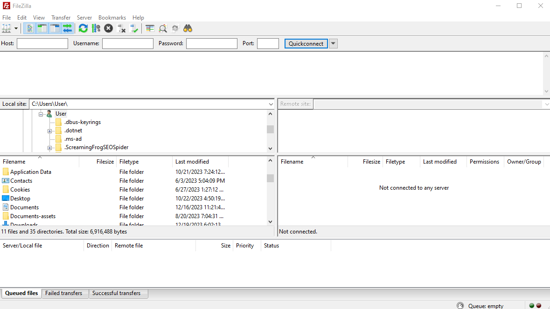Focus the Username input field

pyautogui.click(x=128, y=43)
